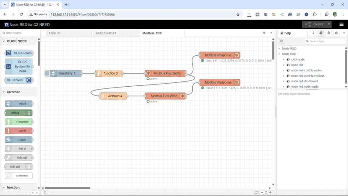The width and height of the screenshot is (348, 196).
Task: Click the Deploy button
Action: coord(314,24)
